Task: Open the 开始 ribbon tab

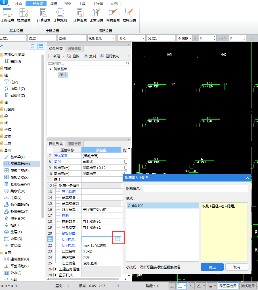Action: click(18, 3)
